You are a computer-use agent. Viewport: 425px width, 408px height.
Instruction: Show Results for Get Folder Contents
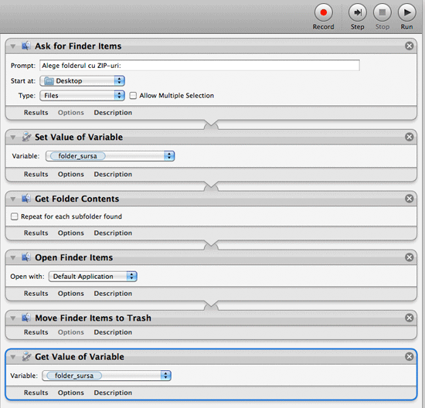pyautogui.click(x=36, y=233)
